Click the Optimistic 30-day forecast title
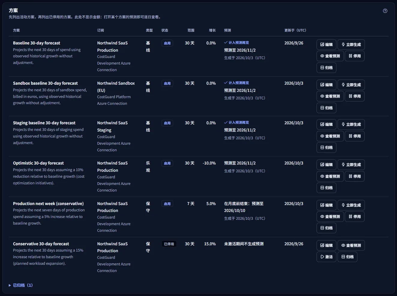 tap(38, 163)
